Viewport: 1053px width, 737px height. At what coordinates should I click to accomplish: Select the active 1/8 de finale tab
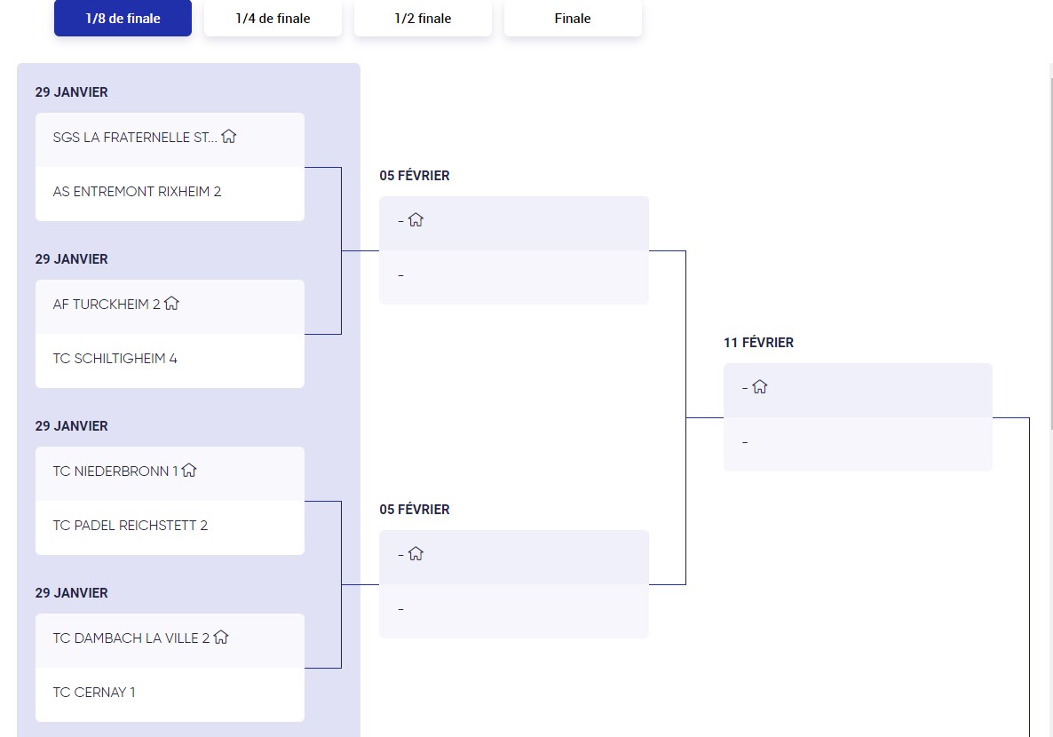[x=123, y=18]
